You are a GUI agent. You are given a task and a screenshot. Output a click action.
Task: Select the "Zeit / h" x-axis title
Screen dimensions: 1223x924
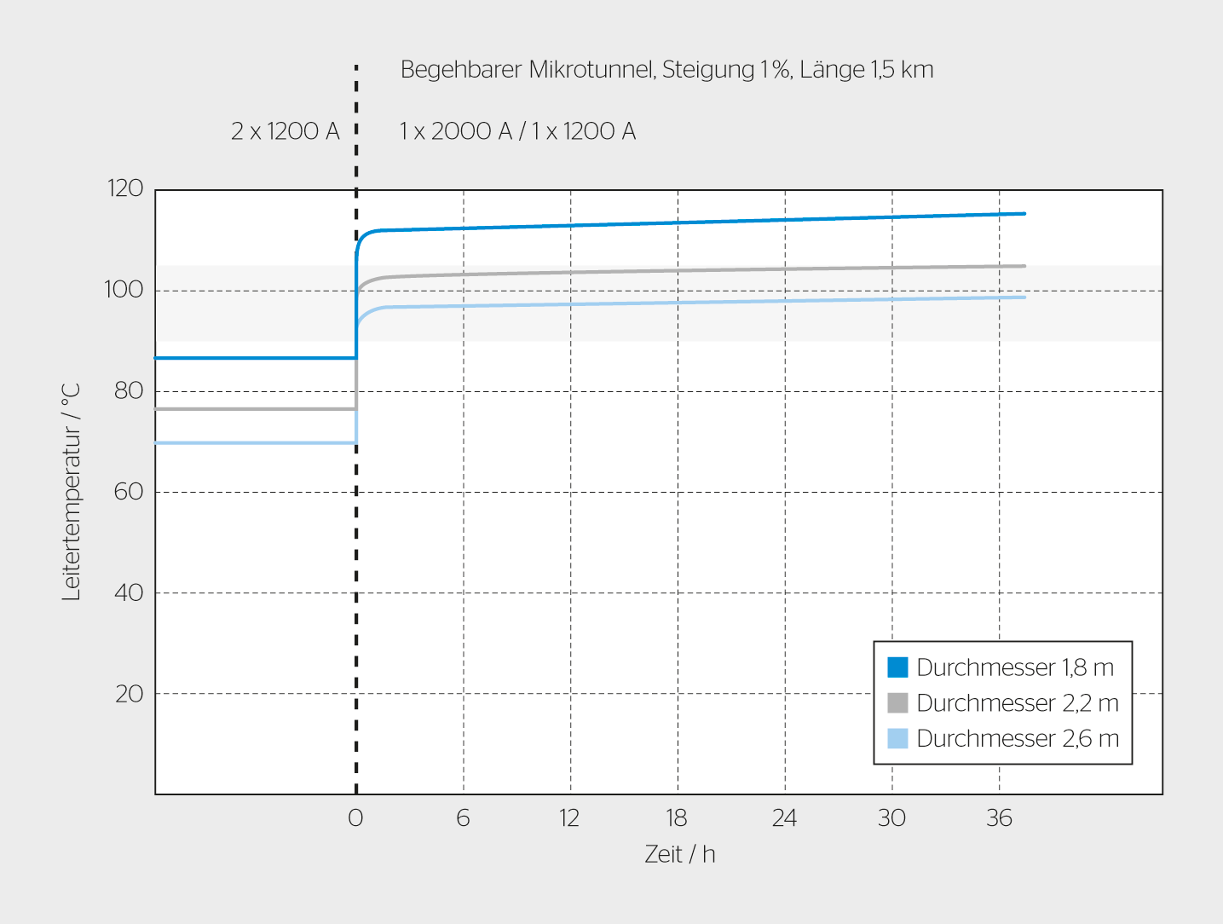[x=679, y=854]
